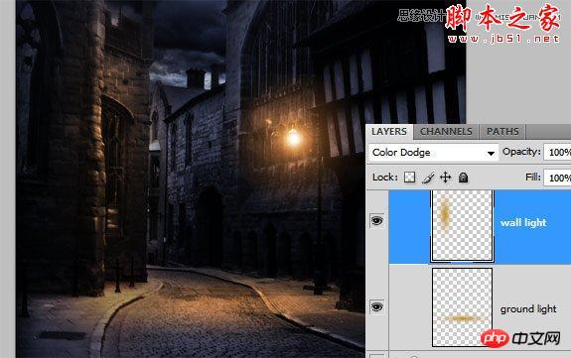The height and width of the screenshot is (358, 571).
Task: Switch to the Paths tab
Action: pos(502,132)
